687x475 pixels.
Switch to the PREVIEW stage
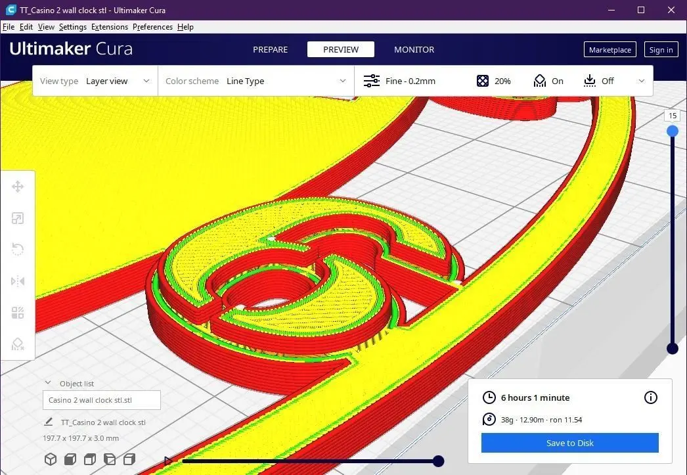click(341, 49)
